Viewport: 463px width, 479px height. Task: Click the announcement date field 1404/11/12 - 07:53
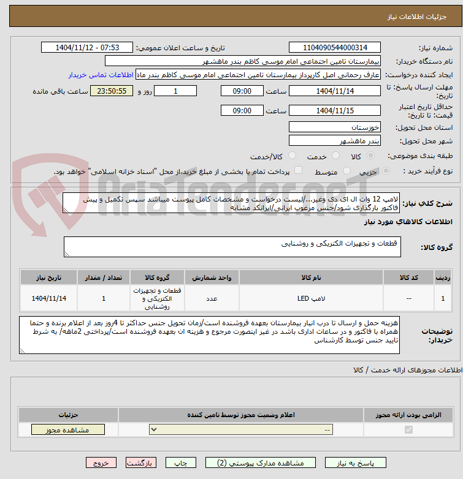pyautogui.click(x=87, y=47)
